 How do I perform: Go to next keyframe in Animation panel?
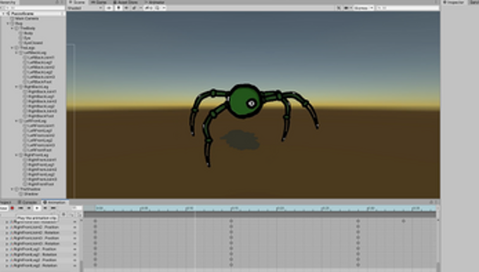(x=45, y=208)
